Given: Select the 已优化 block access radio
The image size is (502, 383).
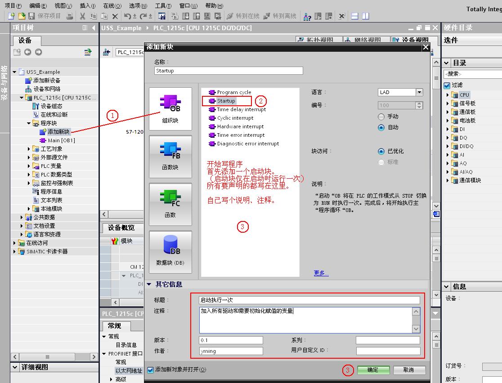Looking at the screenshot, I should click(x=381, y=151).
